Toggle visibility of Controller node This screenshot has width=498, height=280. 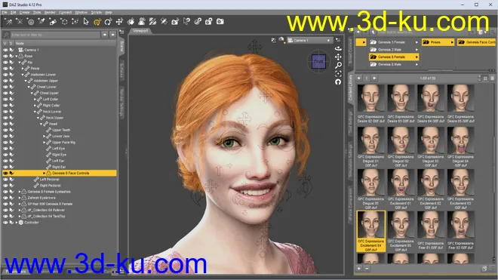tap(5, 223)
